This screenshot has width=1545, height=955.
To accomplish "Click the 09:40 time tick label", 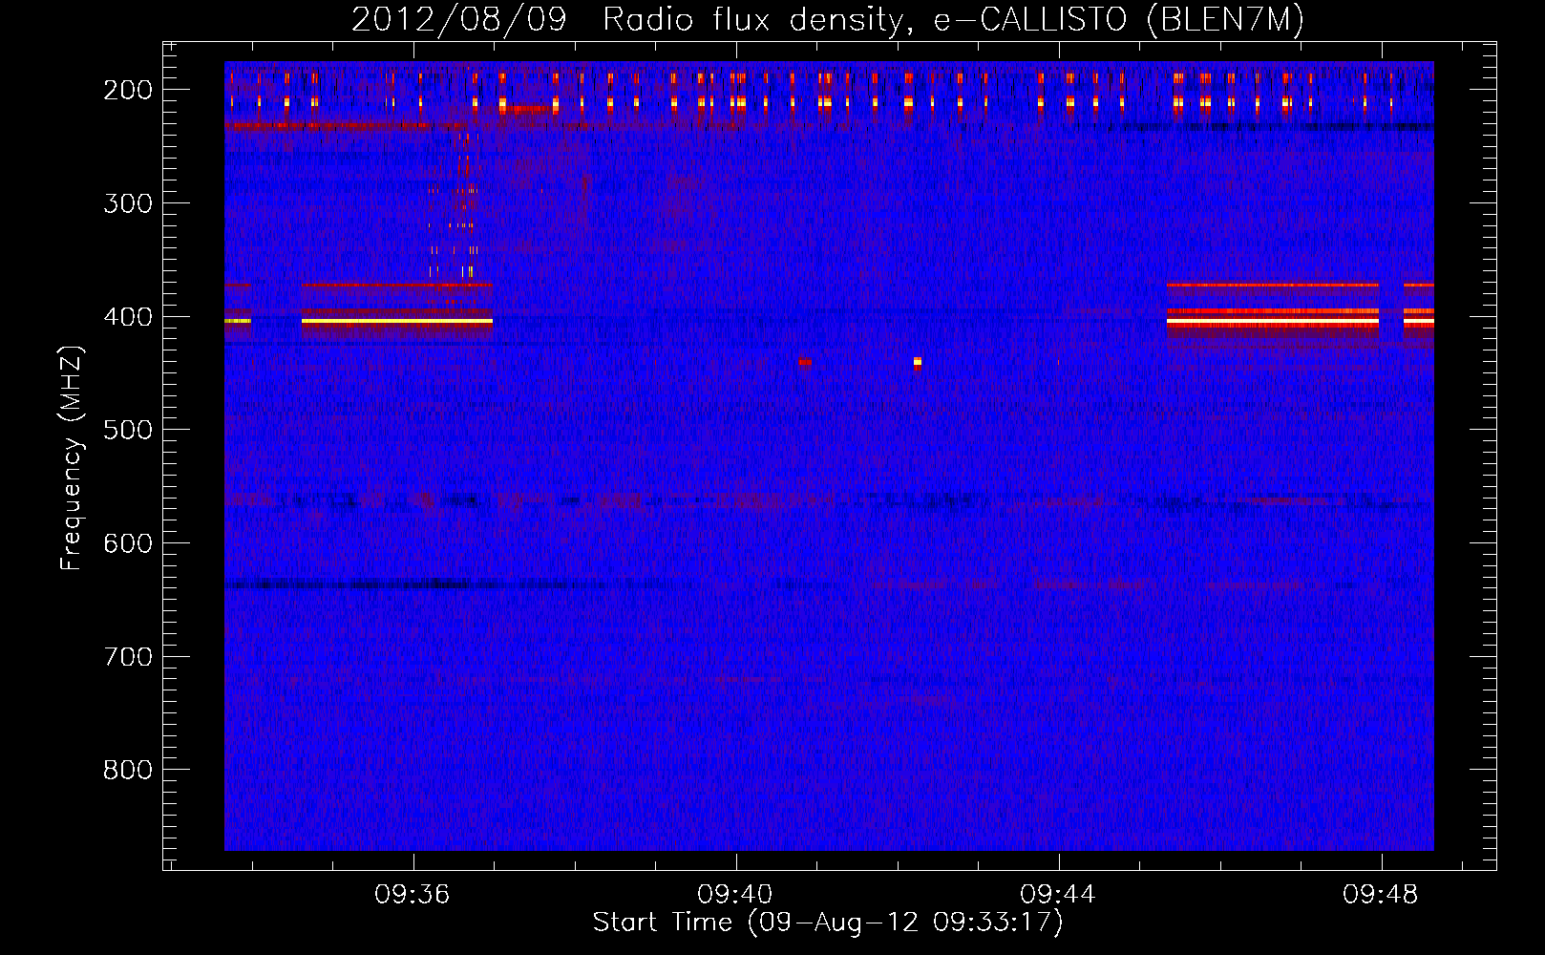I will (x=735, y=895).
